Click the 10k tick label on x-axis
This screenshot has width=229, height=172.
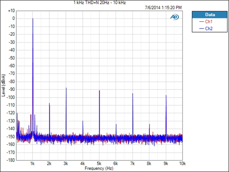point(182,164)
